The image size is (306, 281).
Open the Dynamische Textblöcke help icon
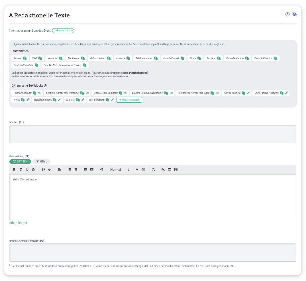click(x=45, y=86)
